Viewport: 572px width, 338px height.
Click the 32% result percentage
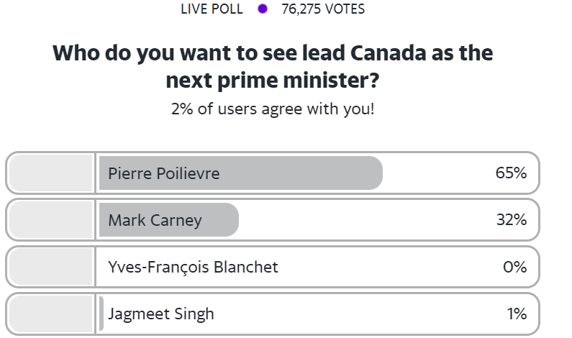point(512,220)
